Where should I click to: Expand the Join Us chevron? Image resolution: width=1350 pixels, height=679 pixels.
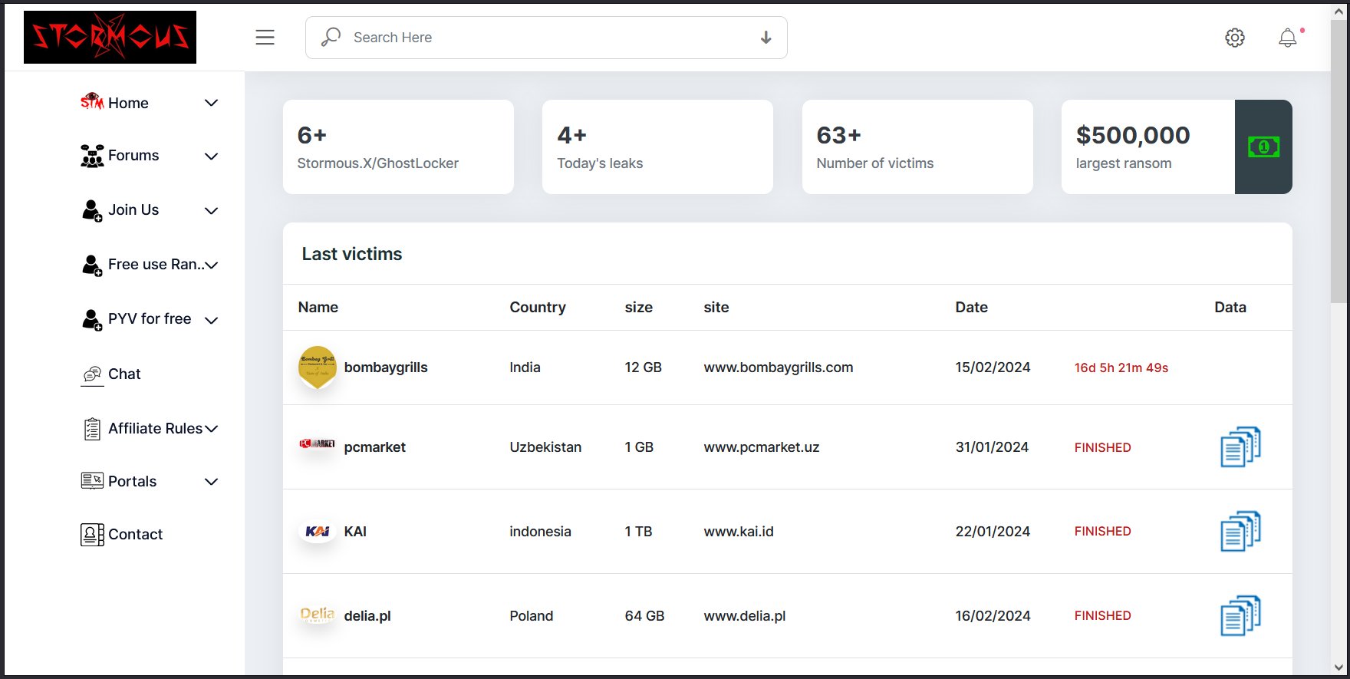click(x=212, y=211)
